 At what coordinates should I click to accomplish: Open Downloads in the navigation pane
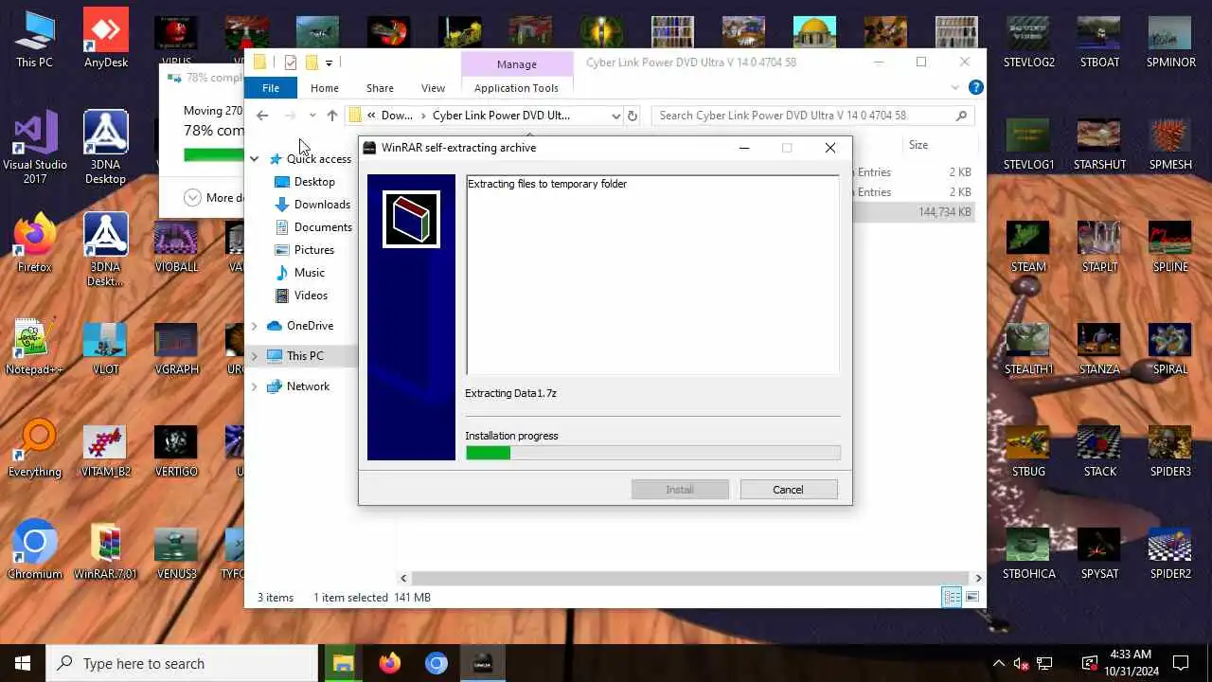(322, 205)
